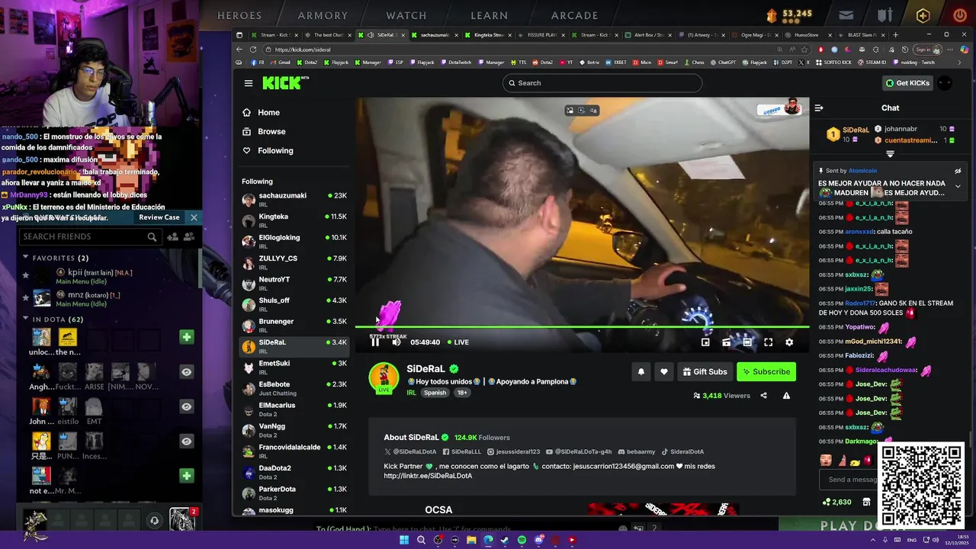Expand the chat leaderboard arrow

pyautogui.click(x=890, y=154)
